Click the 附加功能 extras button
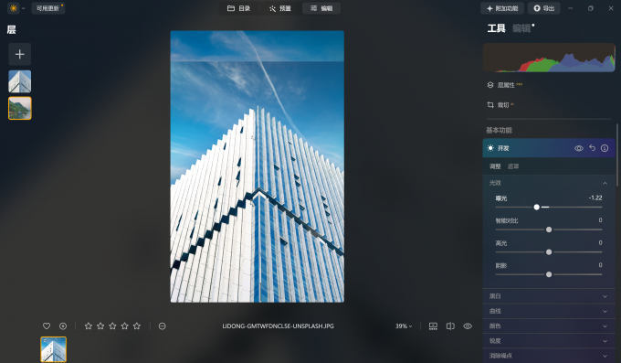 [502, 8]
